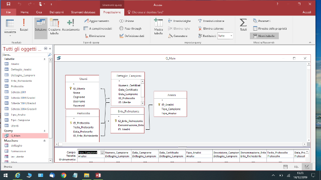Click Accedi sign-in link
Screen dimensions: 321x180
(307, 12)
